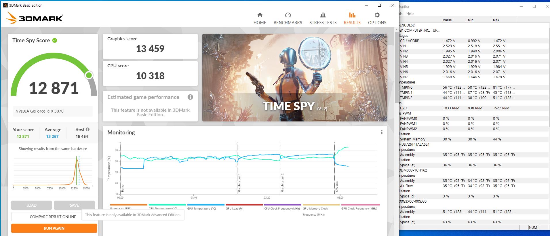The width and height of the screenshot is (550, 236).
Task: Click the Home house icon
Action: point(260,15)
